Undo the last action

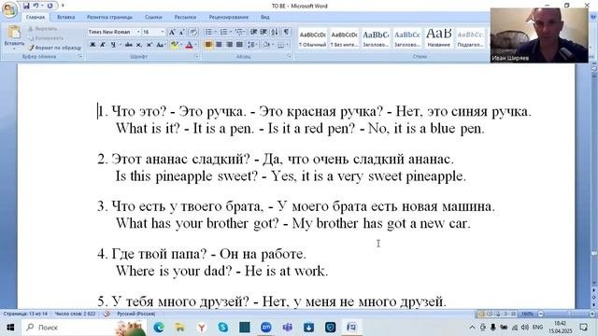tap(36, 6)
